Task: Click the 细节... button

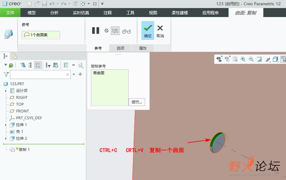Action: pos(137,102)
